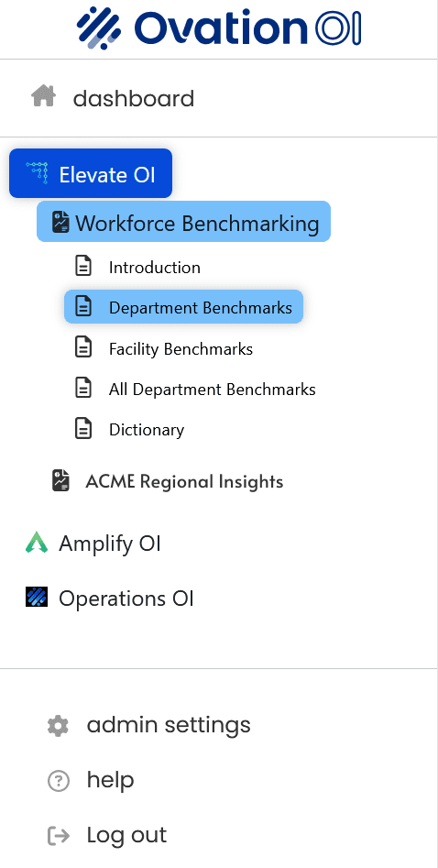Click the help question mark icon
The width and height of the screenshot is (438, 868).
click(59, 781)
